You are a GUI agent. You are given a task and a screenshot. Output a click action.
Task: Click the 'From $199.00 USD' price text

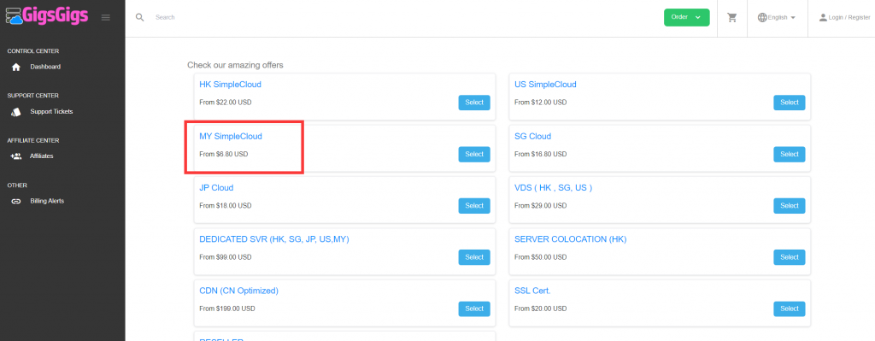pos(227,309)
